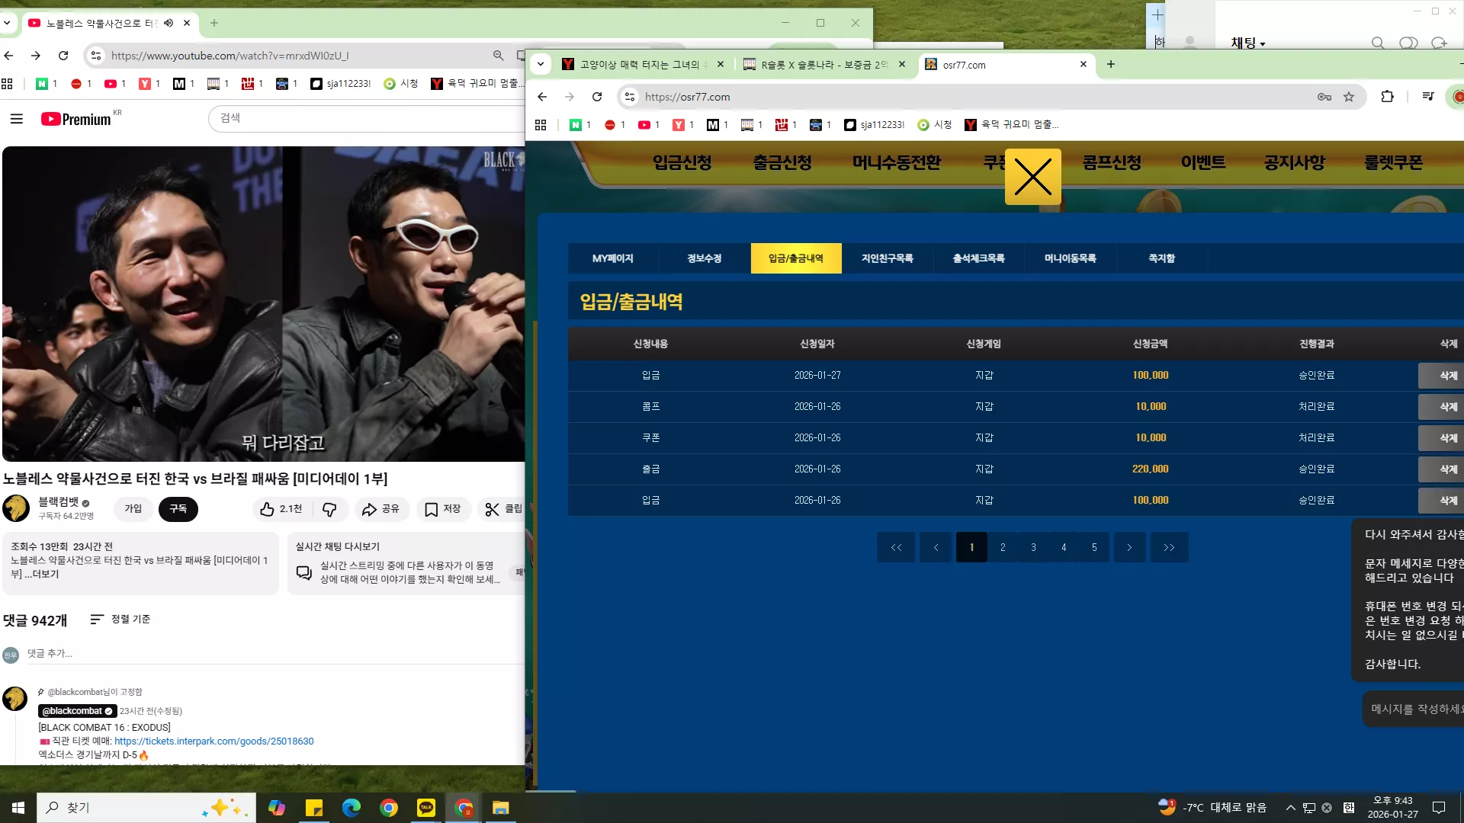The width and height of the screenshot is (1464, 823).
Task: Open KakaoTalk from the taskbar
Action: [x=426, y=808]
